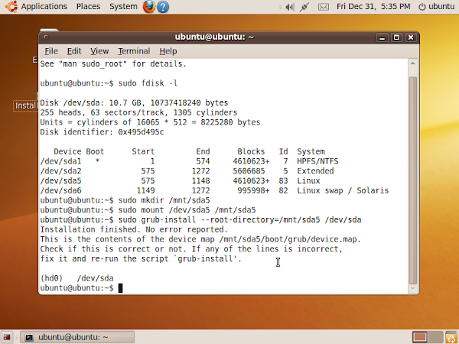Click the text 'sudo fdisk -l'

(x=148, y=83)
